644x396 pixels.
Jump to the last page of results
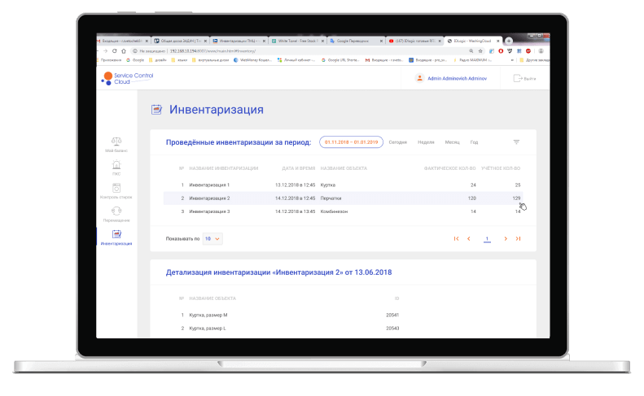tap(518, 239)
